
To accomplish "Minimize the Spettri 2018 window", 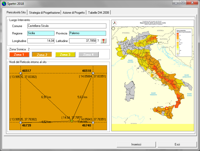I will 176,3.
